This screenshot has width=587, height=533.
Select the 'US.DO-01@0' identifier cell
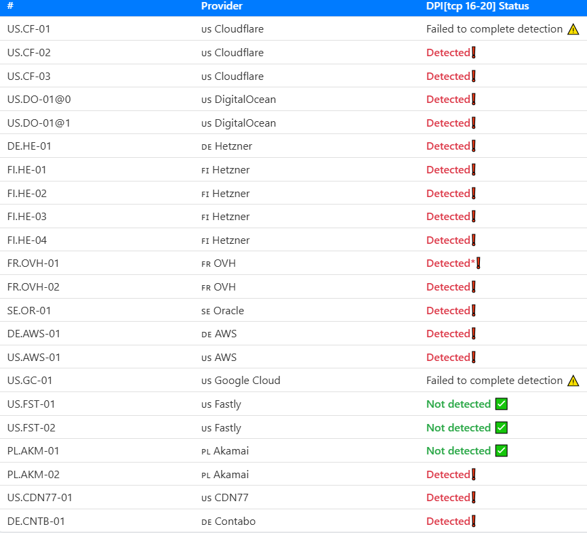(39, 100)
